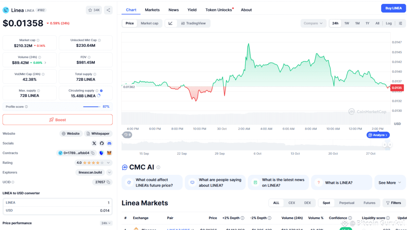
Task: Toggle Log scale on chart
Action: [x=389, y=23]
